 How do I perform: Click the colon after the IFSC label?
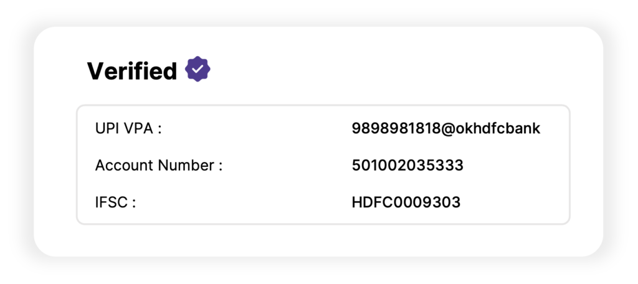tap(134, 203)
